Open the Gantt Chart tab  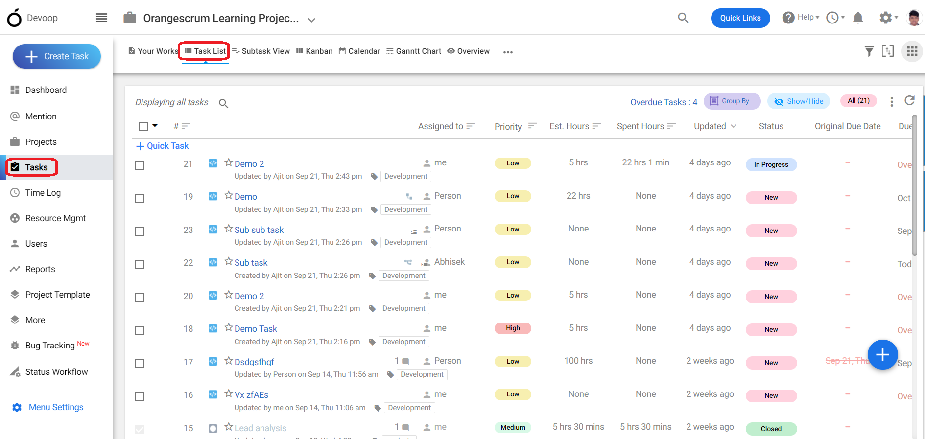414,51
